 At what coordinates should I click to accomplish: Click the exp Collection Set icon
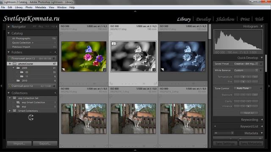14,98
